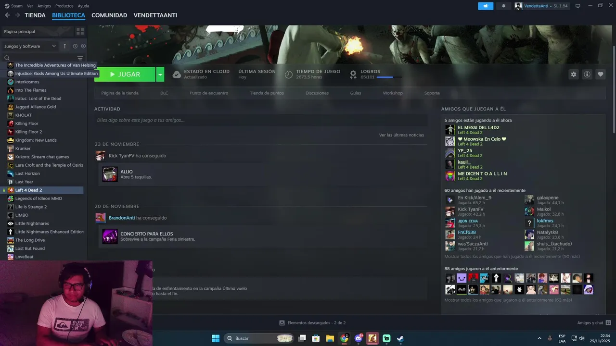Open Tienda de puntos tab
This screenshot has height=346, width=616.
tap(267, 93)
